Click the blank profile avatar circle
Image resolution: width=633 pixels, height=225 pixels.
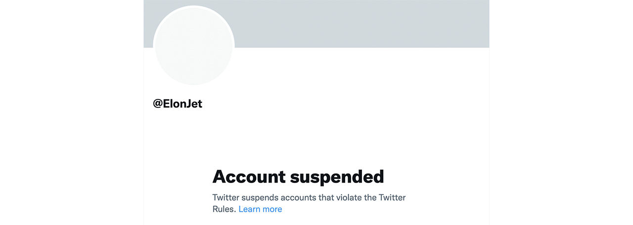click(x=194, y=46)
